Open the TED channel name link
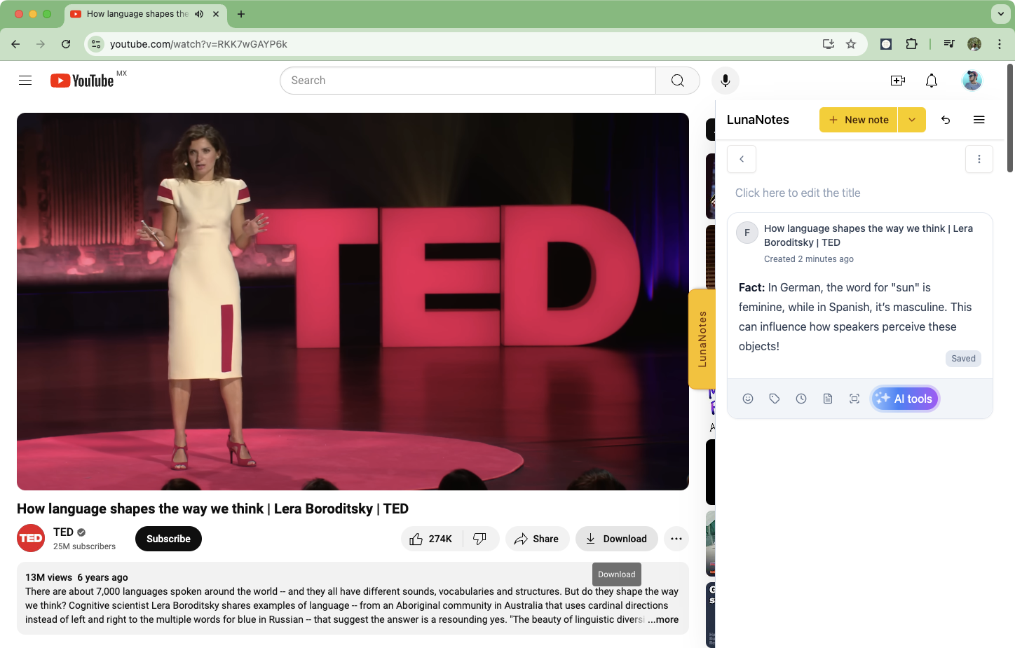 63,532
